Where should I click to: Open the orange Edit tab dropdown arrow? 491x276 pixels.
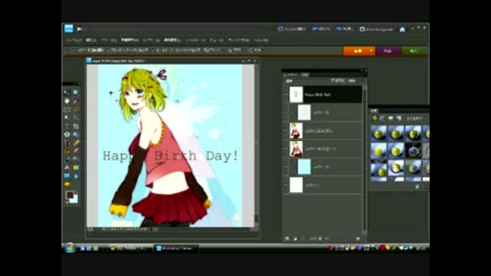tap(371, 51)
